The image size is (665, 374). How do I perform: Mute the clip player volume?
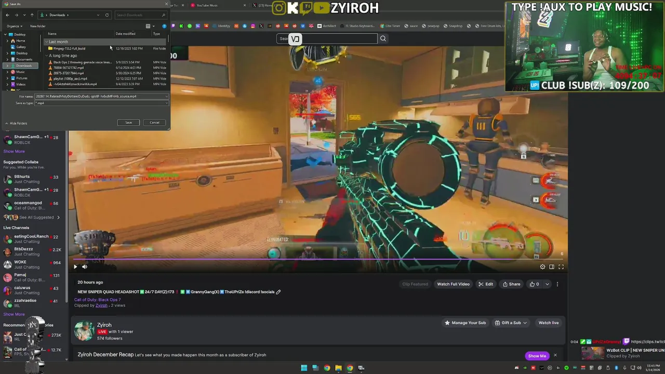pyautogui.click(x=85, y=267)
